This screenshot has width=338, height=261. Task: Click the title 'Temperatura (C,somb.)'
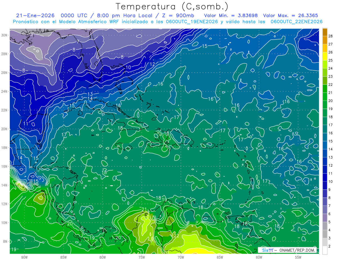172,7
